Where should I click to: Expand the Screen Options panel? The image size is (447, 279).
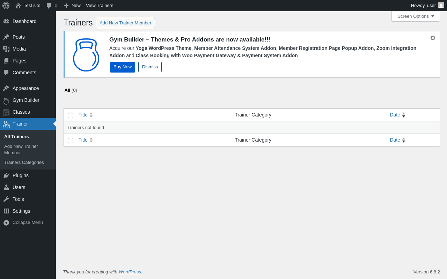pos(416,16)
